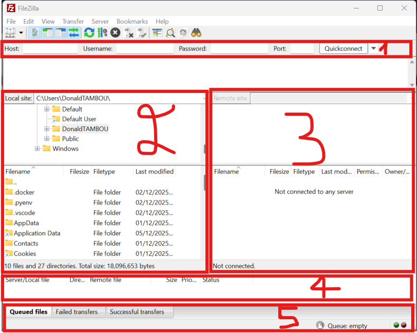Viewport: 417px width, 333px height.
Task: Open Quickconnect history dropdown arrow
Action: click(x=374, y=49)
